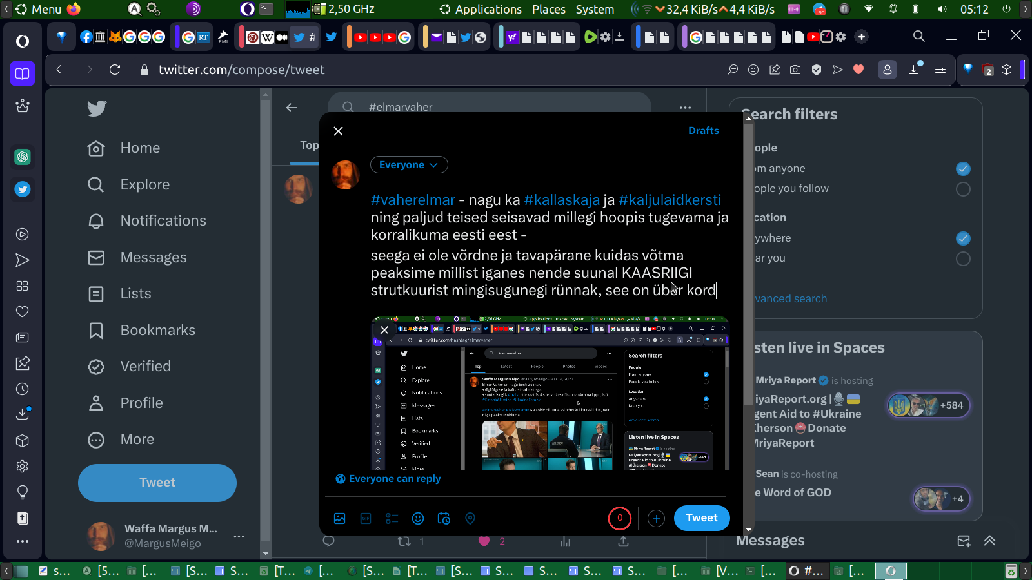Go to Notifications in Twitter sidebar
This screenshot has height=580, width=1032.
point(147,221)
